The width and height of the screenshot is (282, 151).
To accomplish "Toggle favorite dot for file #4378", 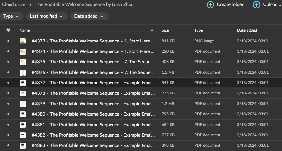I will click(x=8, y=93).
